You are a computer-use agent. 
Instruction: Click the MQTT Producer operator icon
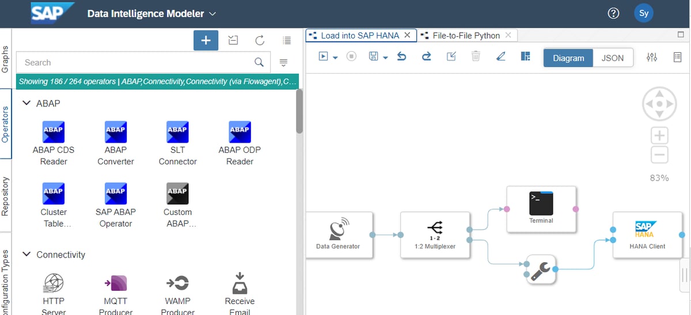click(116, 283)
